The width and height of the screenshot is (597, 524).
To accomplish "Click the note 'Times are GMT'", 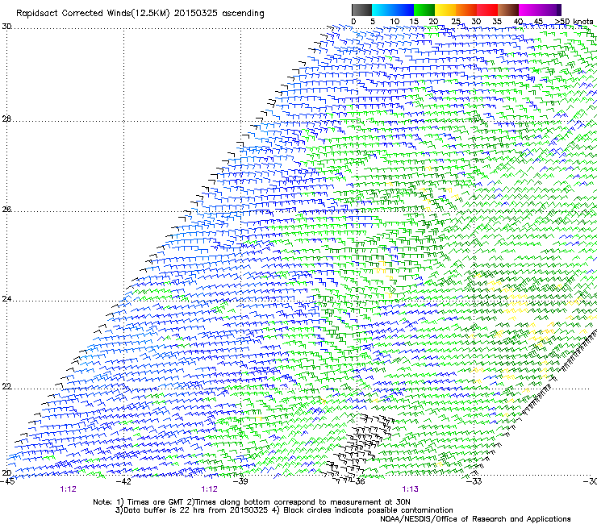I will pos(154,502).
